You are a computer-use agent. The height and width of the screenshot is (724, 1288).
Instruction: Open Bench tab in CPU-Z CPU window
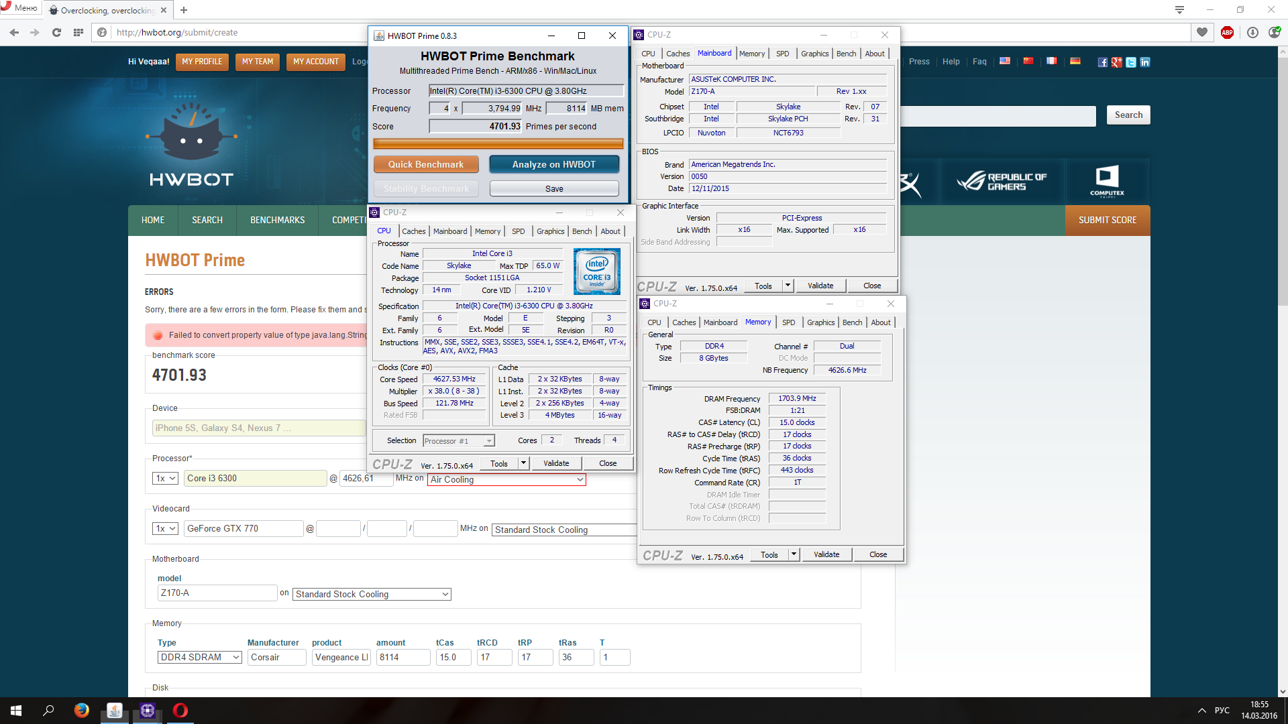pos(582,231)
